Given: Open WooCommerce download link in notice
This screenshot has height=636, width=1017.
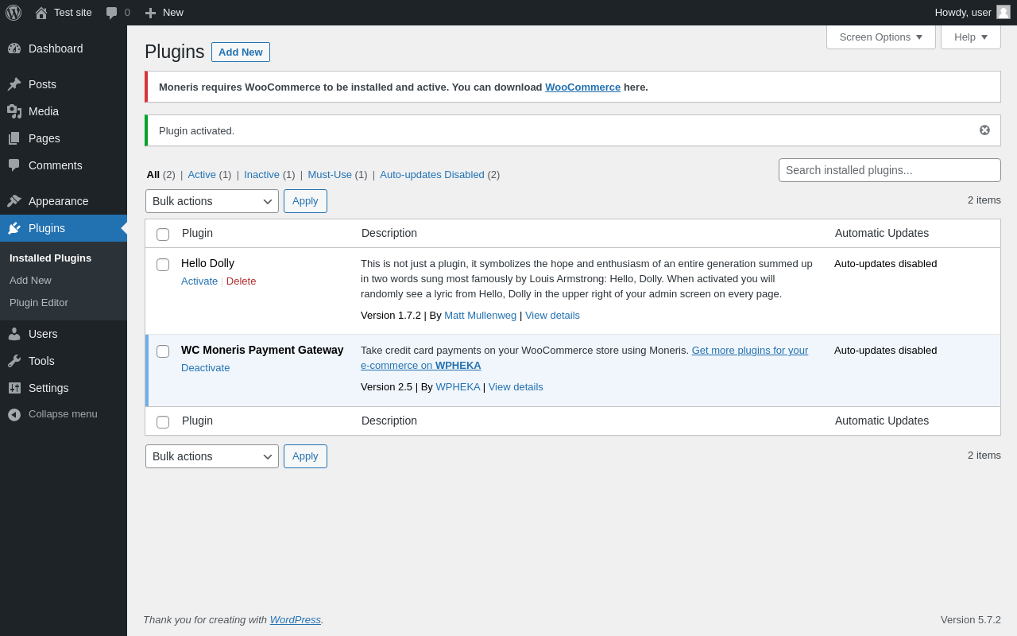Looking at the screenshot, I should 582,87.
